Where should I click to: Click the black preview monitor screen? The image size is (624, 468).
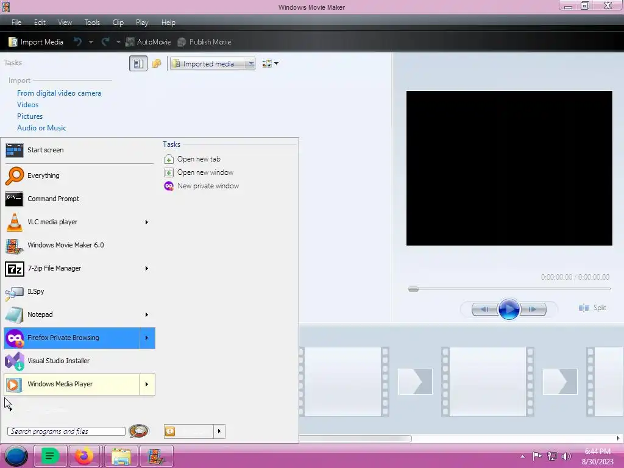(509, 168)
